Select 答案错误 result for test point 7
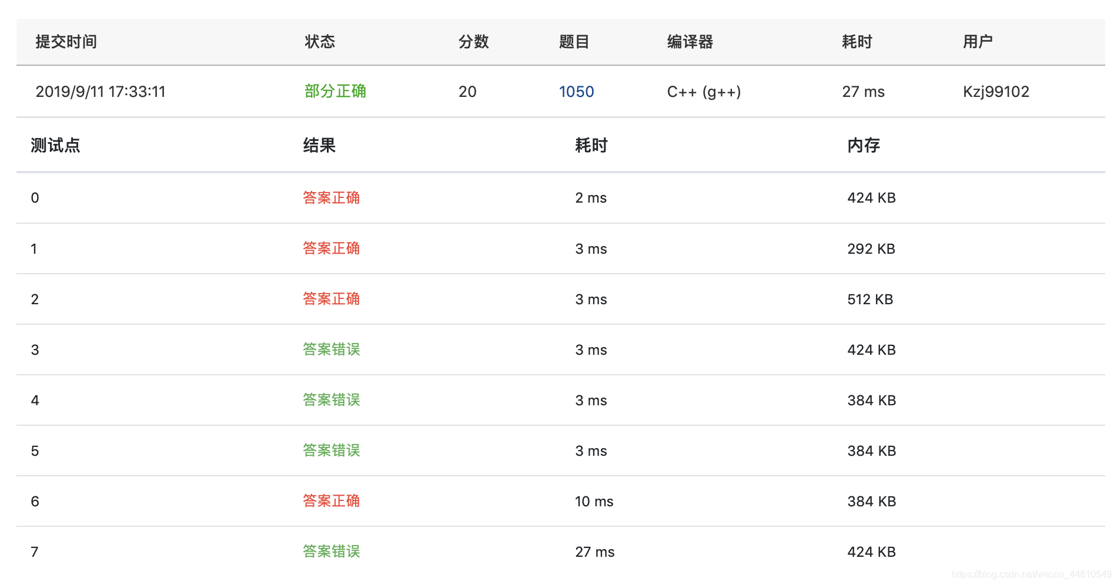This screenshot has width=1117, height=585. point(331,552)
